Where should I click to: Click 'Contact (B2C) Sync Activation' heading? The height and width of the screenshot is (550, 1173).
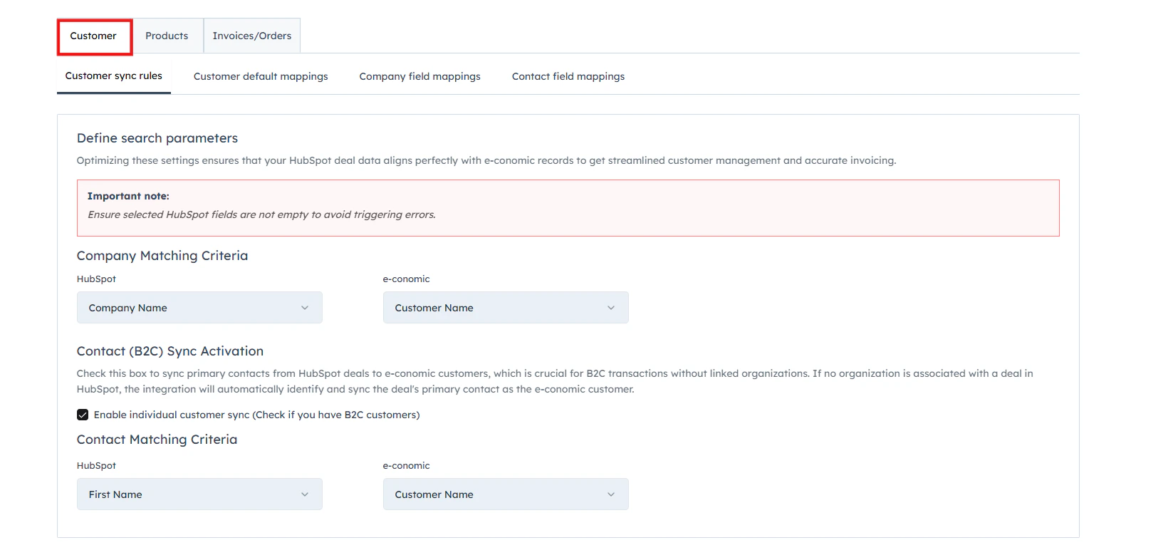click(170, 351)
